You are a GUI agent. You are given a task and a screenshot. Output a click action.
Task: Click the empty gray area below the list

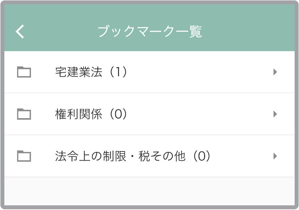149,191
